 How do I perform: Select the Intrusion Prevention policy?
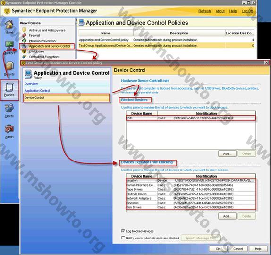[42, 41]
